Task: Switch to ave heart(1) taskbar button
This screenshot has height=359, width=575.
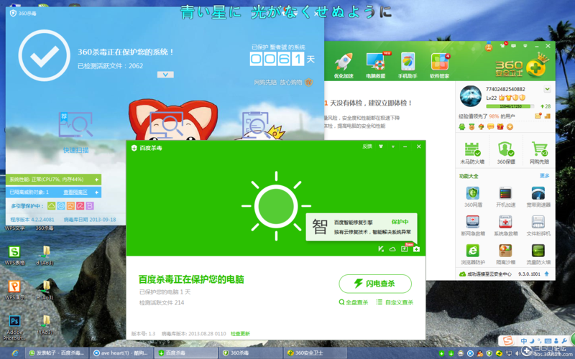Action: (x=121, y=353)
